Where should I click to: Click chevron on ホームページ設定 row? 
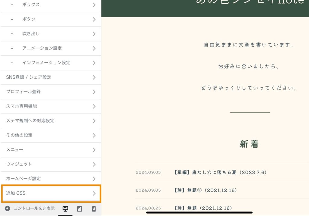click(94, 179)
